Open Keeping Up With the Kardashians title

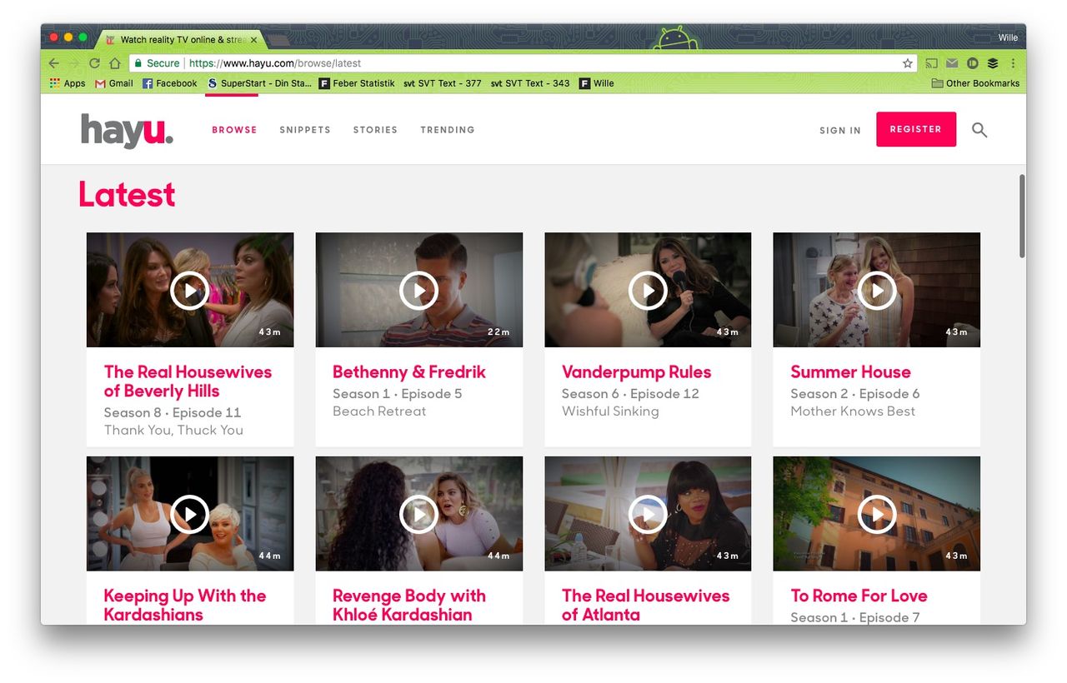[185, 606]
